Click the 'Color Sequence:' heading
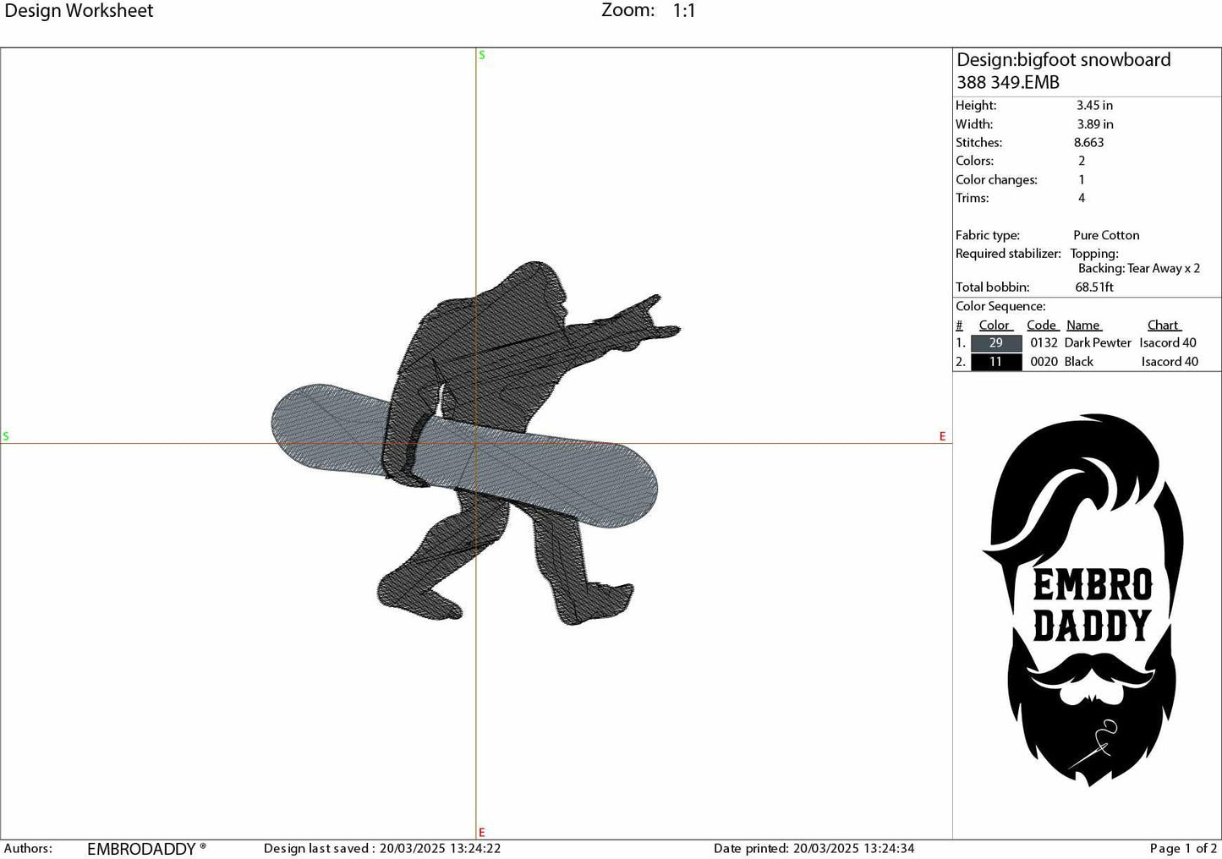 tap(1000, 307)
